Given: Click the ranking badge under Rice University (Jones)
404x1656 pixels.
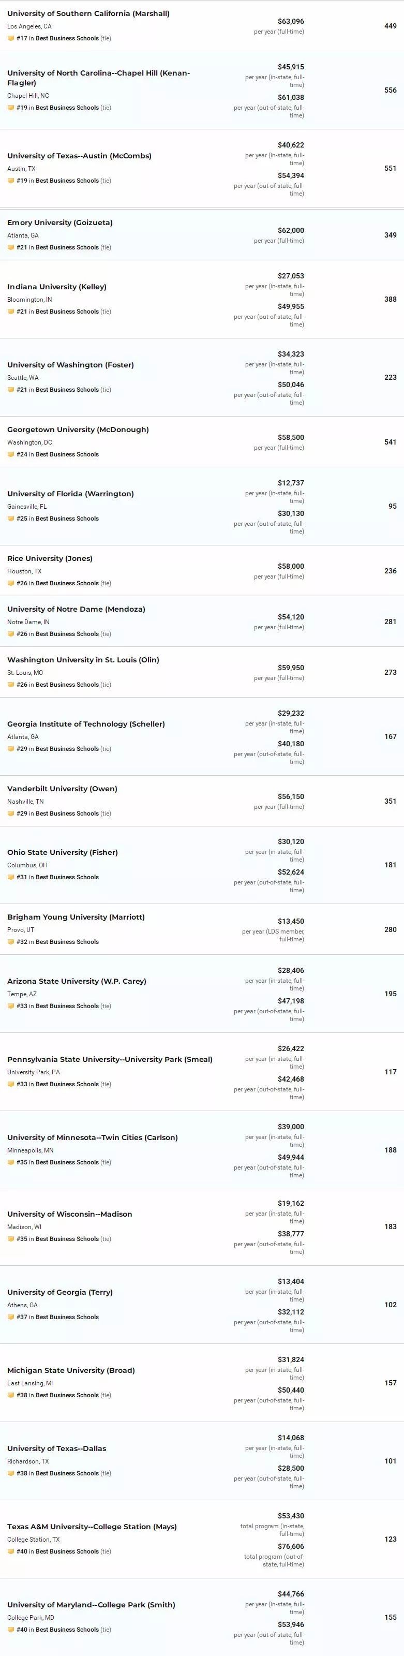Looking at the screenshot, I should click(x=10, y=584).
